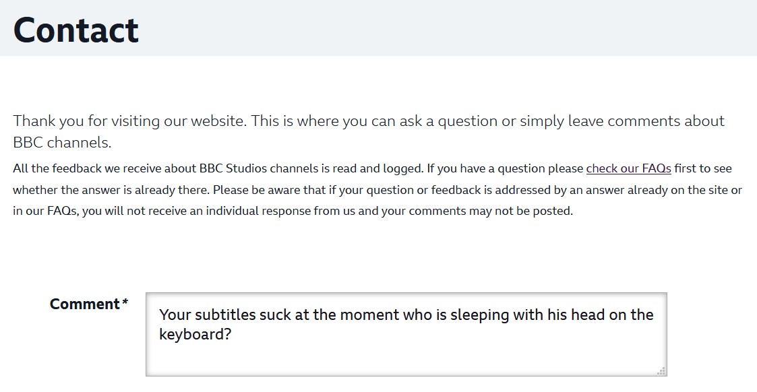Viewport: 757px width, 392px height.
Task: Open the "check our FAQs" link
Action: (628, 168)
